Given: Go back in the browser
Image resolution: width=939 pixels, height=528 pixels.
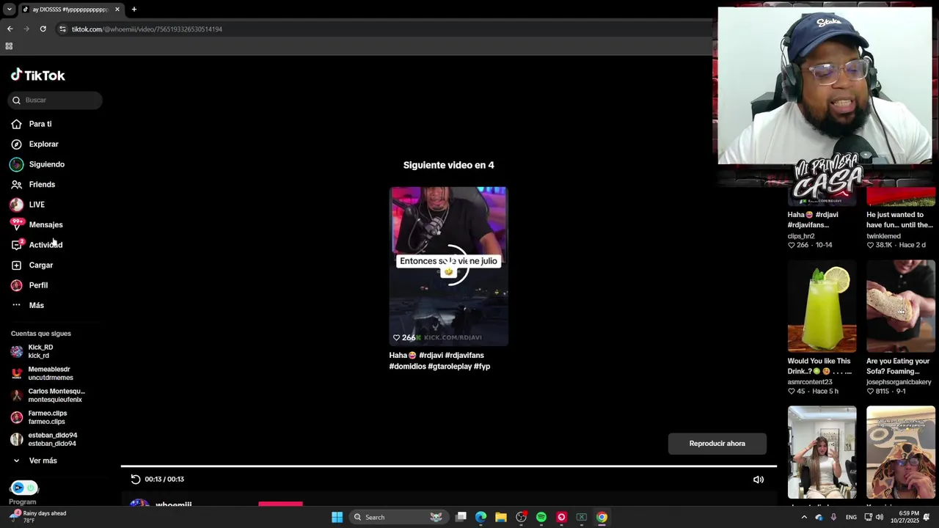Looking at the screenshot, I should pyautogui.click(x=10, y=29).
